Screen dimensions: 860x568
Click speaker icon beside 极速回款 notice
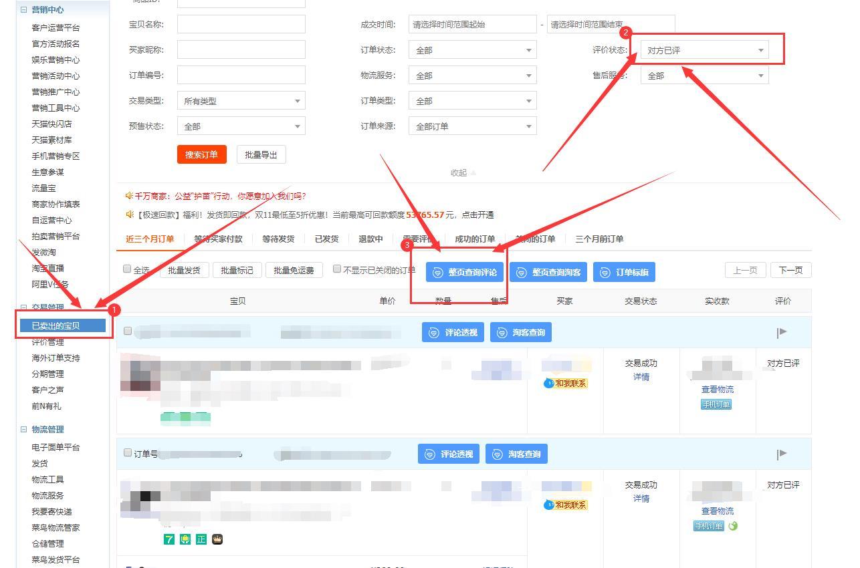point(129,215)
